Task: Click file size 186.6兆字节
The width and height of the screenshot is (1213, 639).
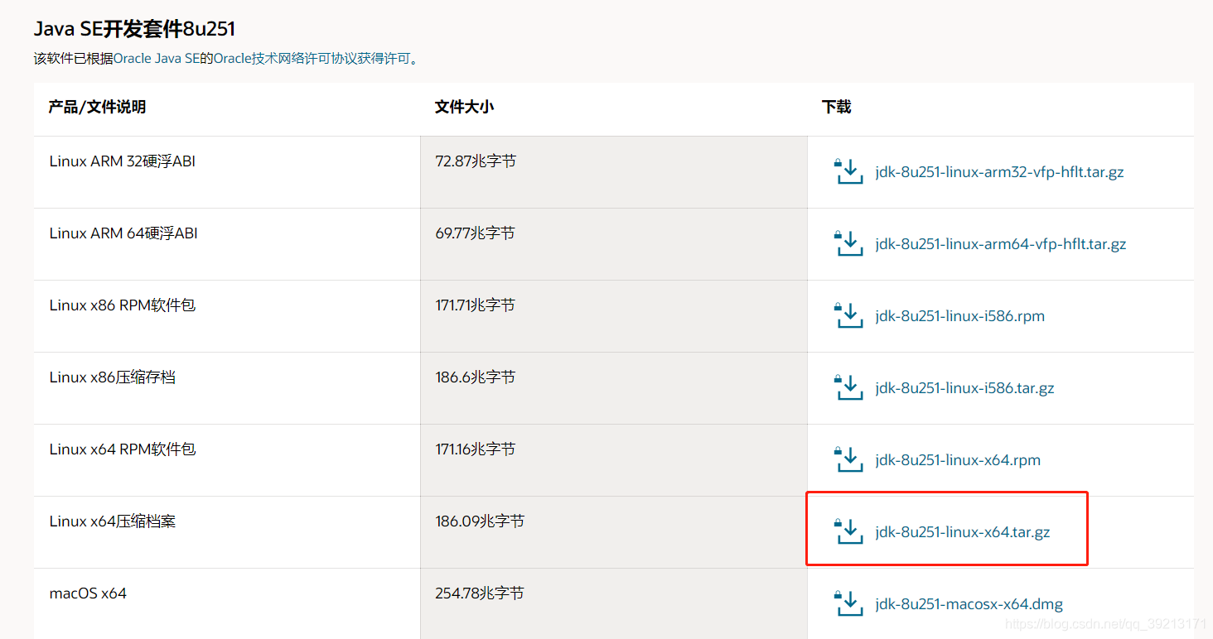Action: coord(475,377)
